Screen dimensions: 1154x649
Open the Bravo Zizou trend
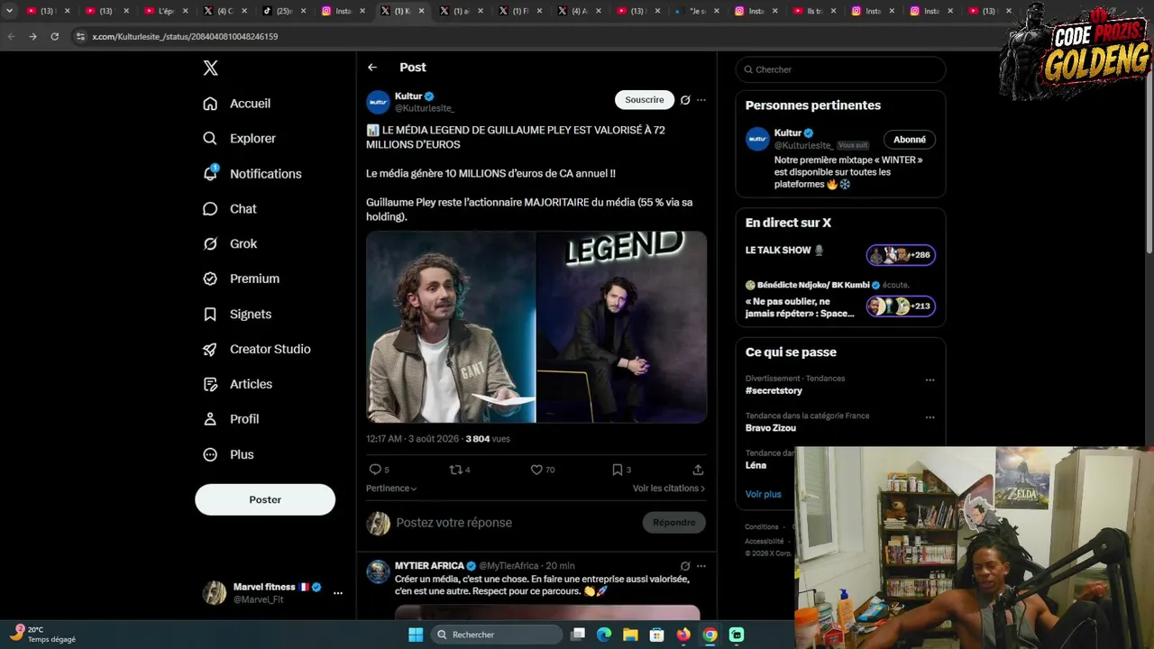click(771, 428)
